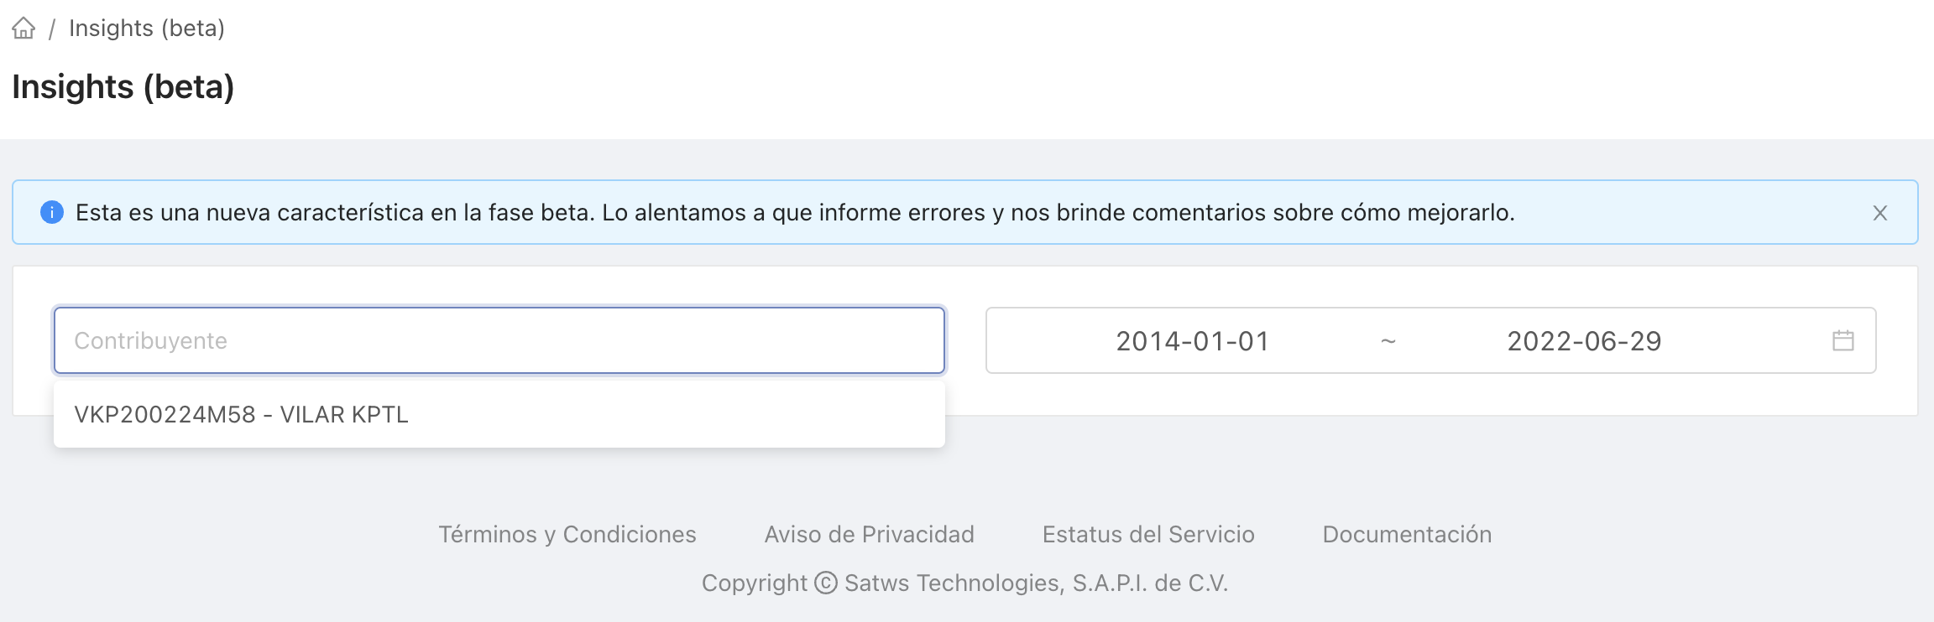This screenshot has width=1934, height=622.
Task: Click Satws Technologies copyright text
Action: pos(1036,583)
